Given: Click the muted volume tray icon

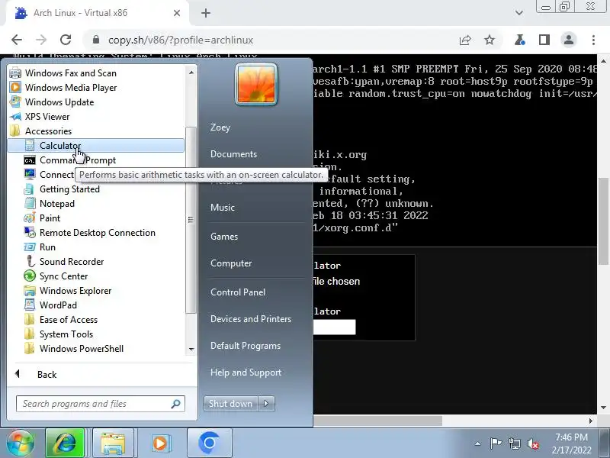Looking at the screenshot, I should click(532, 443).
